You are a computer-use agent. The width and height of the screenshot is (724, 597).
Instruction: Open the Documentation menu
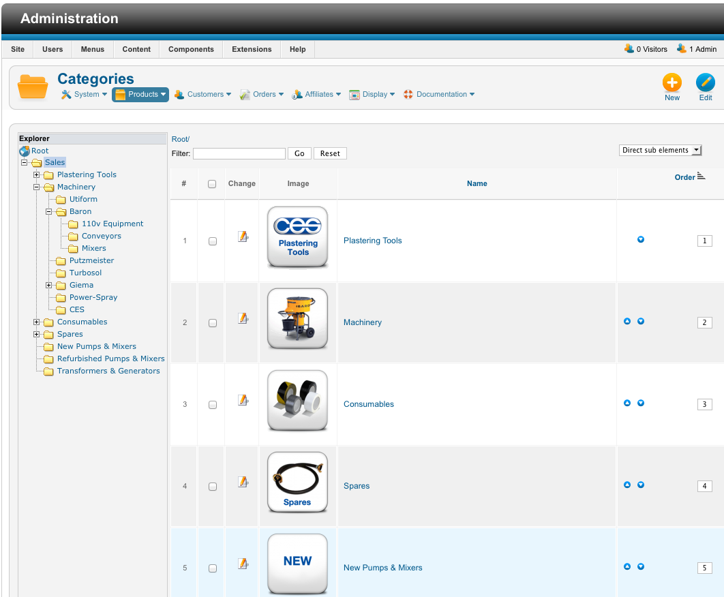tap(438, 94)
